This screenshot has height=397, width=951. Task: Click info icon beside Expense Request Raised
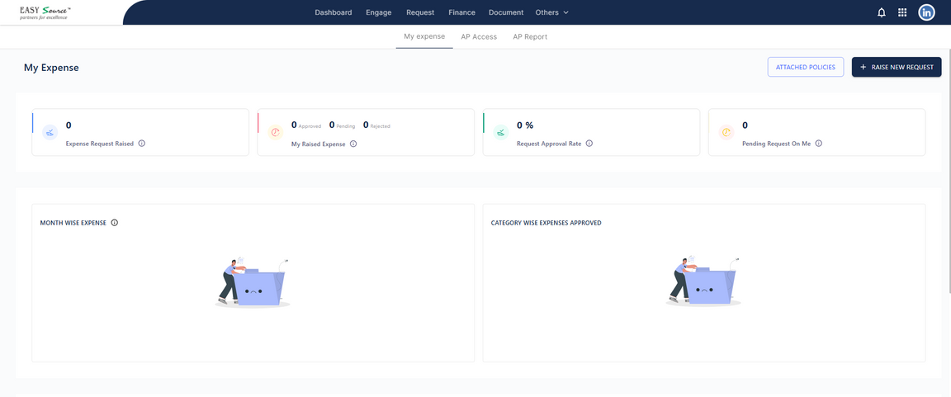142,144
